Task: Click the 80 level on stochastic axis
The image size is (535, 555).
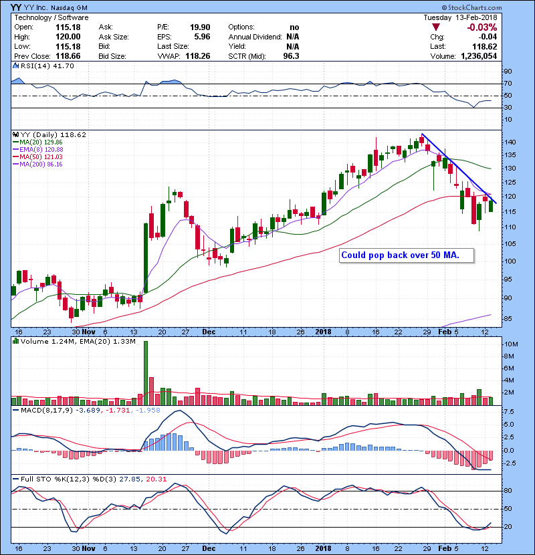Action: click(x=508, y=491)
